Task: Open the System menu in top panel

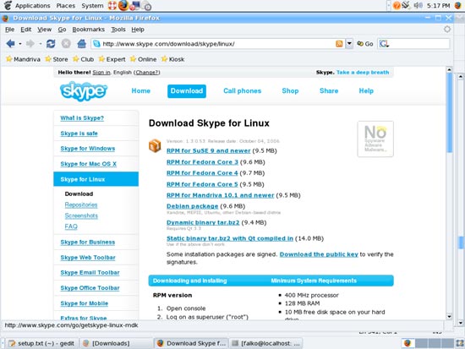Action: pyautogui.click(x=92, y=6)
